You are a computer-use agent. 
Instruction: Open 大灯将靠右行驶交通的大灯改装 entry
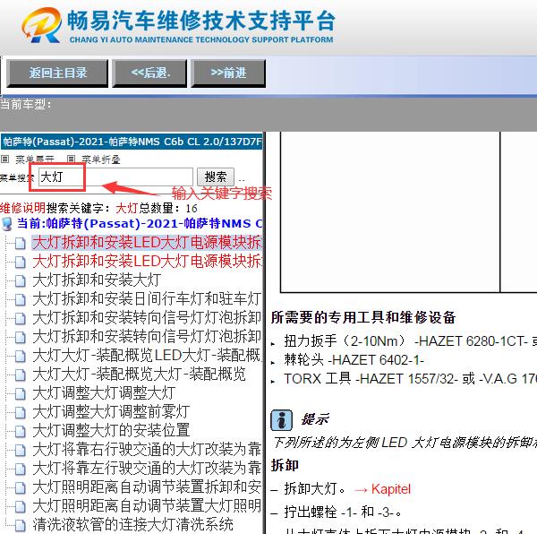pyautogui.click(x=147, y=450)
